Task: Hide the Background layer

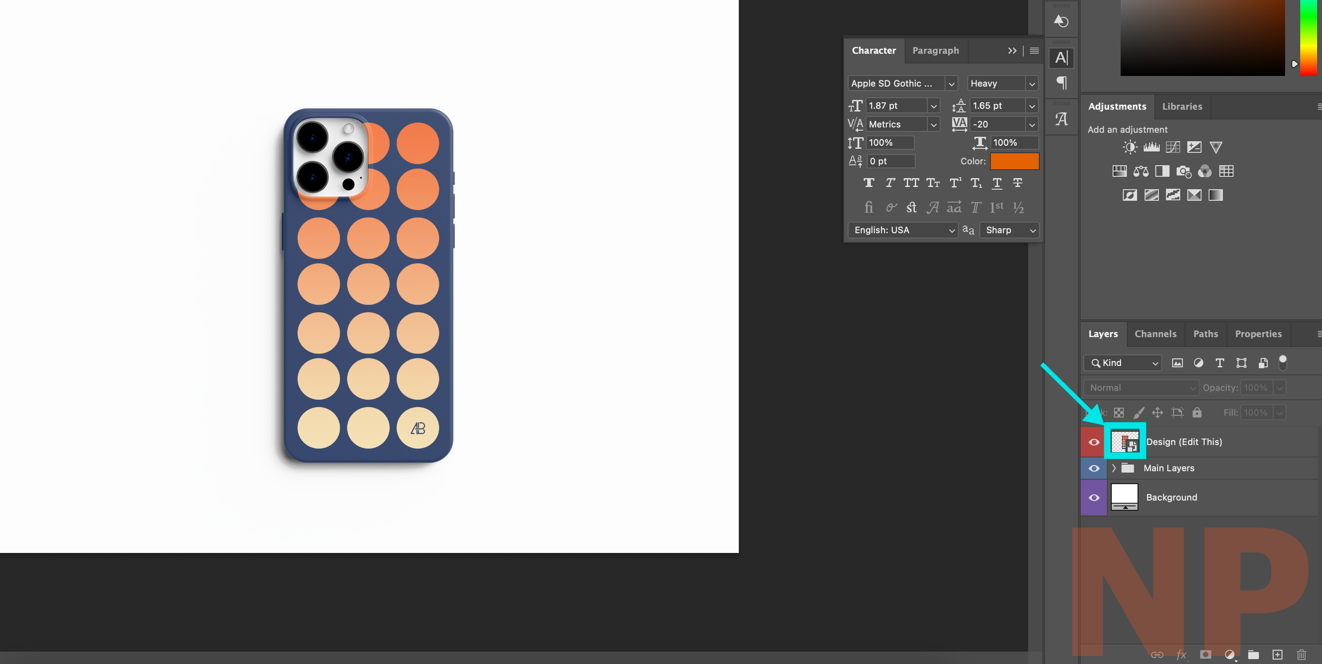Action: (x=1094, y=497)
